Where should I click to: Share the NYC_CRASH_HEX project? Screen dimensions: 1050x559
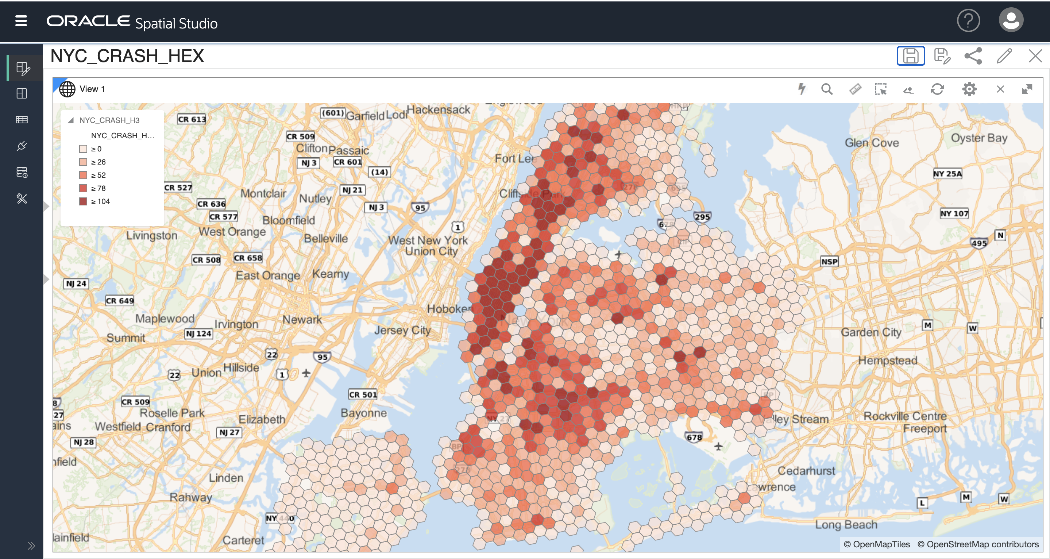click(x=973, y=56)
